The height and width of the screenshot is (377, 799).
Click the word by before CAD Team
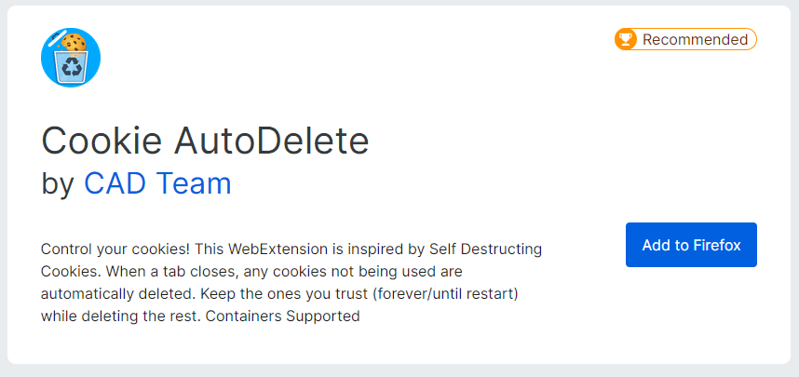[57, 183]
